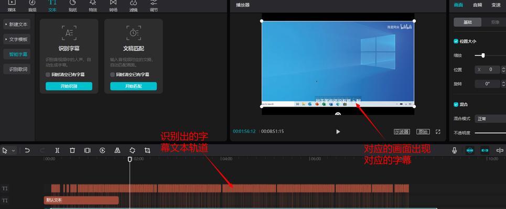This screenshot has height=209, width=506.
Task: Click the reverse playback circle icon
Action: click(x=102, y=150)
